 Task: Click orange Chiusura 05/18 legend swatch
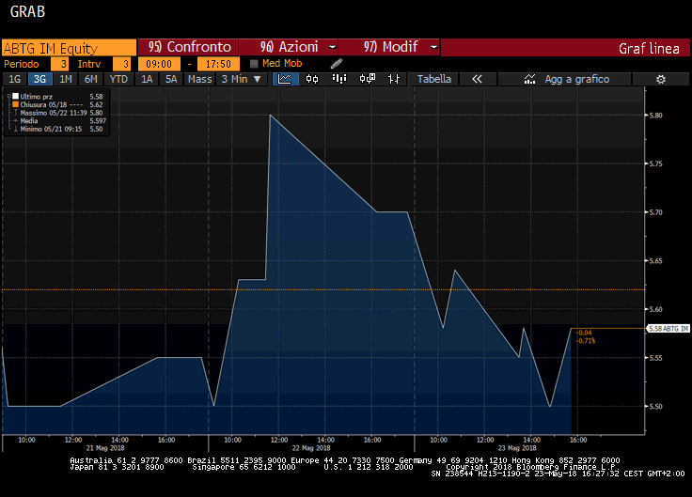pyautogui.click(x=15, y=104)
